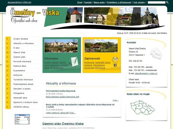The width and height of the screenshot is (173, 129).
Task: Open kalendář obce link in Zajímavosti
Action: pos(103,62)
